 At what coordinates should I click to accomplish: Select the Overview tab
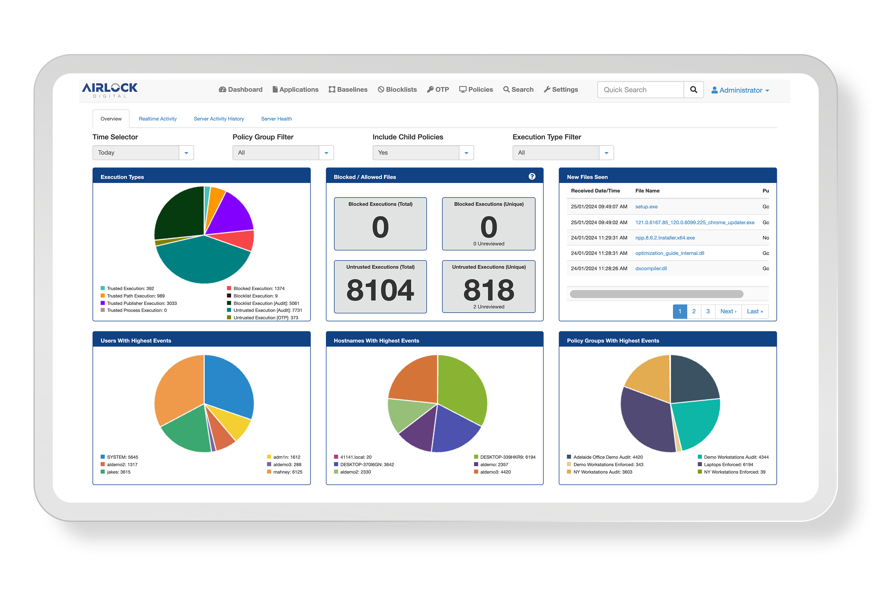click(x=111, y=119)
